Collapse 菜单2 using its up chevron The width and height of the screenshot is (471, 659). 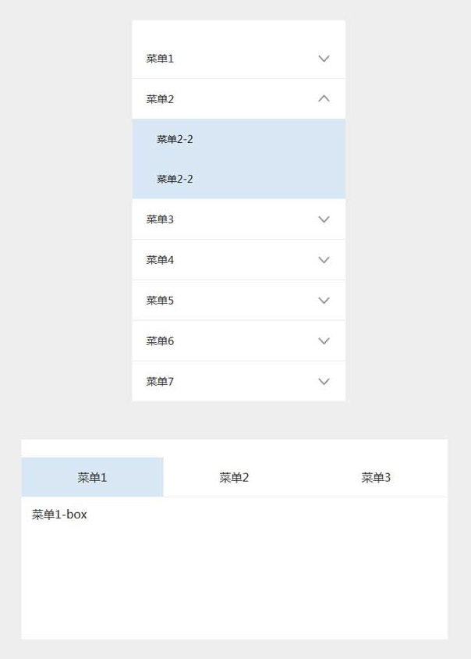[x=324, y=99]
